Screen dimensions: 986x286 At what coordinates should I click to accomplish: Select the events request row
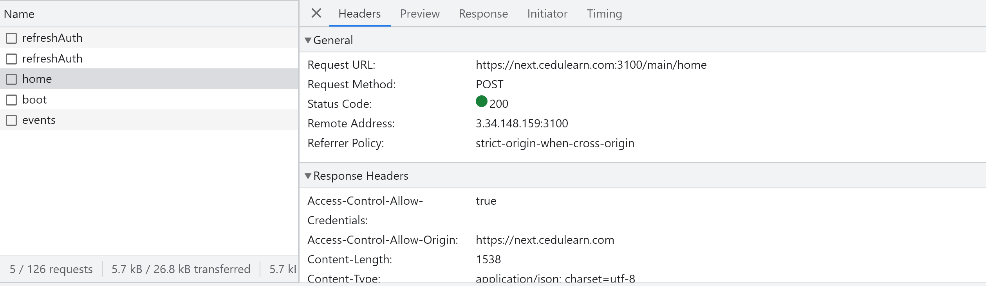149,120
